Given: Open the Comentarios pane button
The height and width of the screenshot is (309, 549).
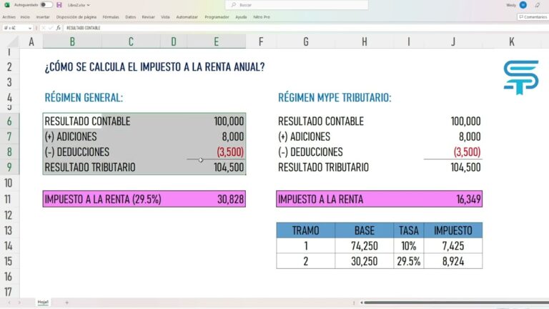Looking at the screenshot, I should tap(533, 17).
